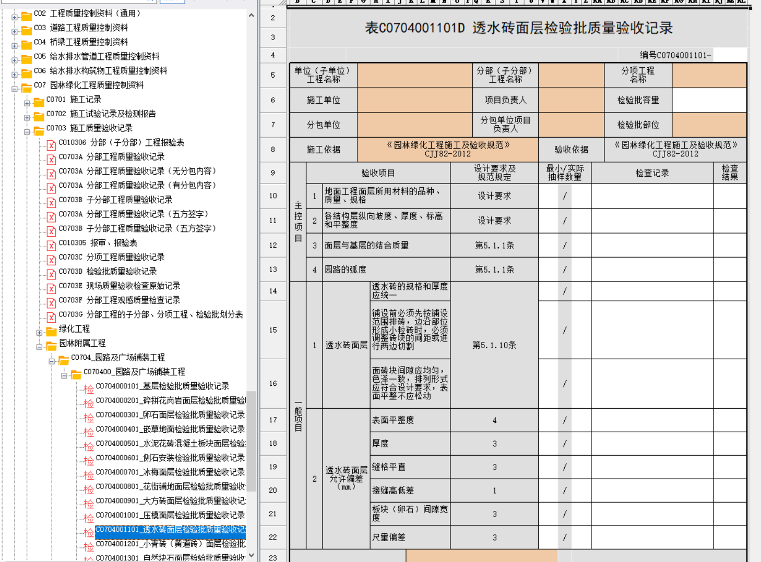761x562 pixels.
Task: Click the empty 检验批容量 value cell
Action: pos(709,100)
